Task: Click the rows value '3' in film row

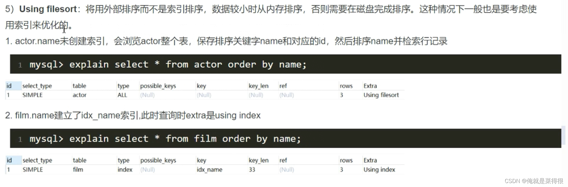Action: (x=341, y=170)
